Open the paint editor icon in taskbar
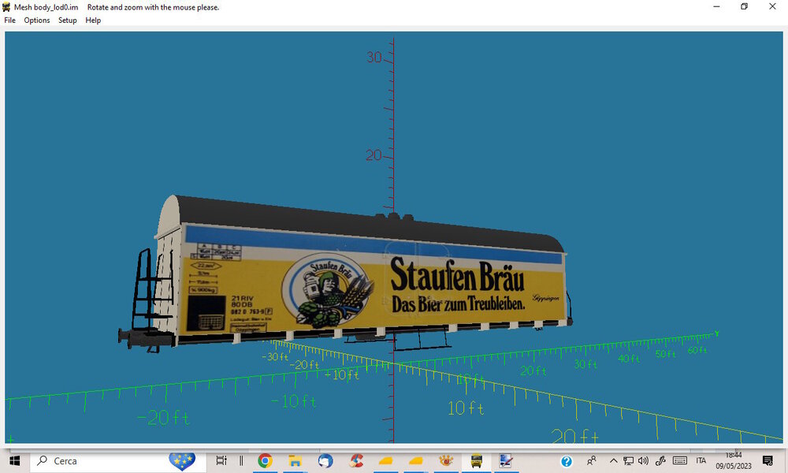Viewport: 788px width, 473px height. [x=506, y=460]
